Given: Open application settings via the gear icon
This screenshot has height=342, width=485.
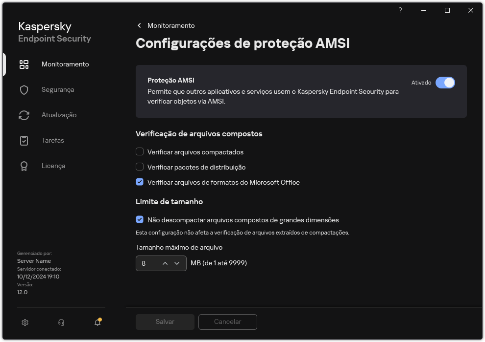Looking at the screenshot, I should pyautogui.click(x=24, y=322).
